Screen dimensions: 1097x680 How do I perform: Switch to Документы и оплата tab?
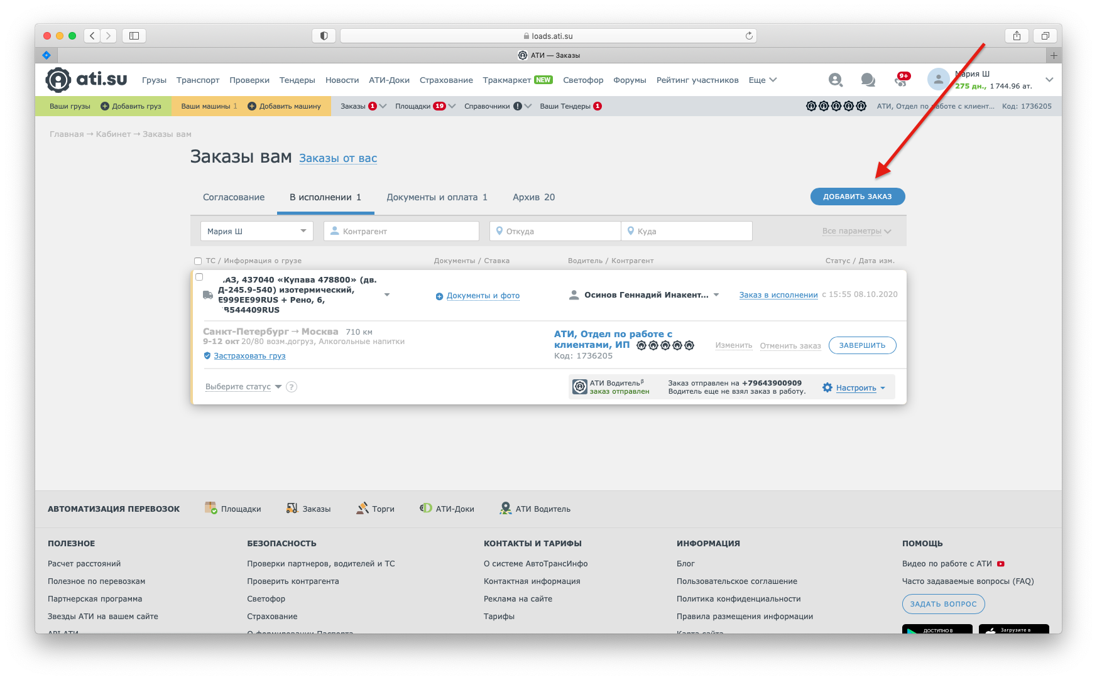(x=437, y=197)
